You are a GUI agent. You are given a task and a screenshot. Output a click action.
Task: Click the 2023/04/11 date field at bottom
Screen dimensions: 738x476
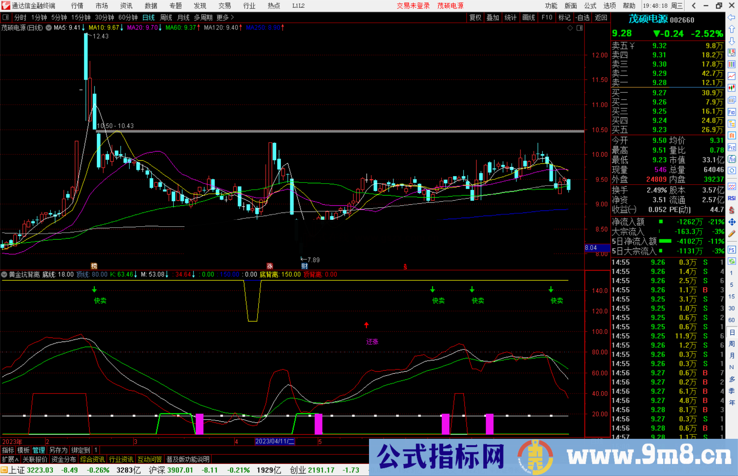(x=274, y=442)
